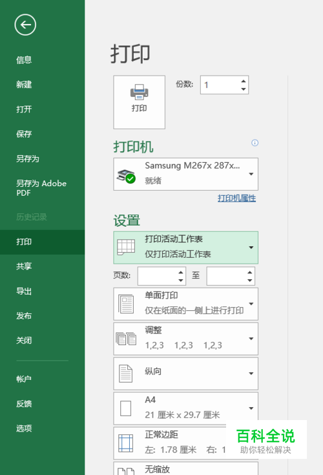This screenshot has width=323, height=475.
Task: Click the A4 paper size icon
Action: [x=125, y=408]
